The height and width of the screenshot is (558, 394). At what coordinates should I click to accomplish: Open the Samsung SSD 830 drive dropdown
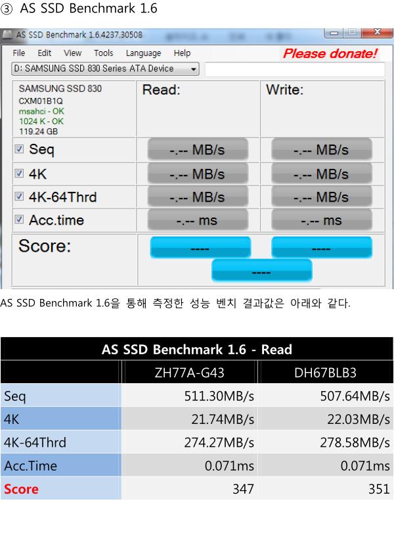tap(106, 69)
